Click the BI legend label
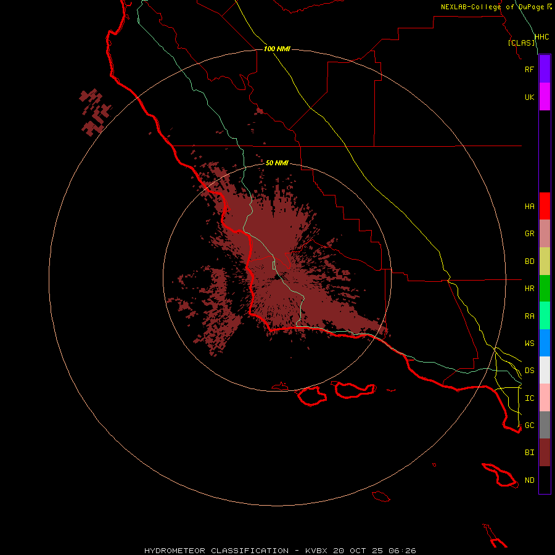This screenshot has height=555, width=555. [529, 453]
